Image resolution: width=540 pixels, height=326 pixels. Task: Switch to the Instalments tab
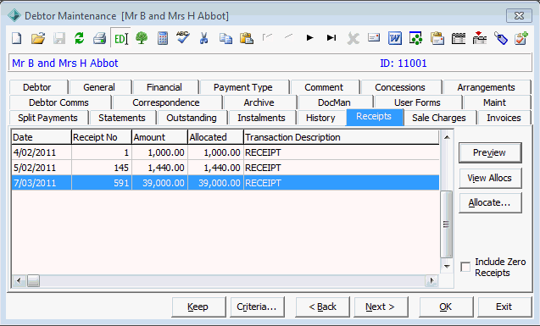click(x=263, y=118)
